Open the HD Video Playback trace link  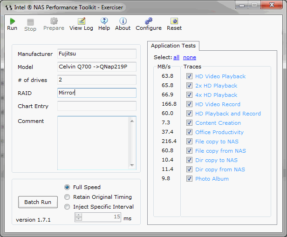click(x=220, y=76)
